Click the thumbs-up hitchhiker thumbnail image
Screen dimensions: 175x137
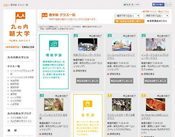point(121,45)
